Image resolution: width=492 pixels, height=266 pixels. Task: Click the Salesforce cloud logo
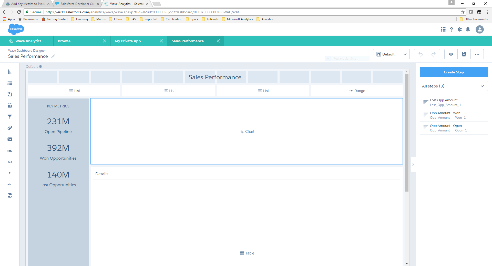(x=16, y=29)
